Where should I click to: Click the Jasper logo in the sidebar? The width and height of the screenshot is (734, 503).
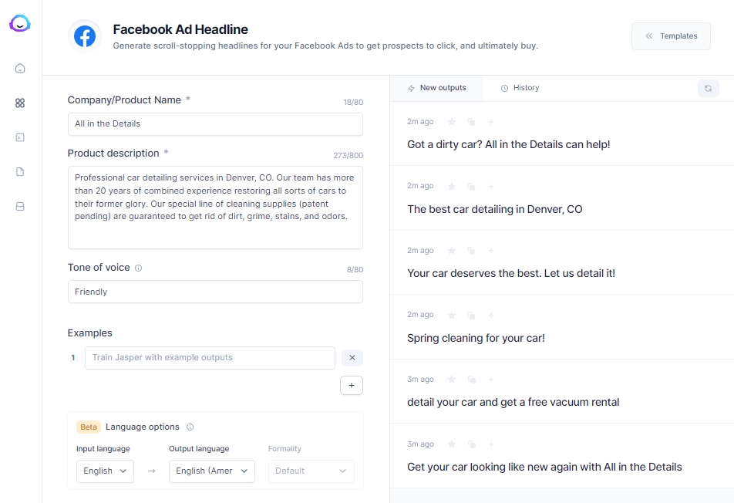(20, 23)
